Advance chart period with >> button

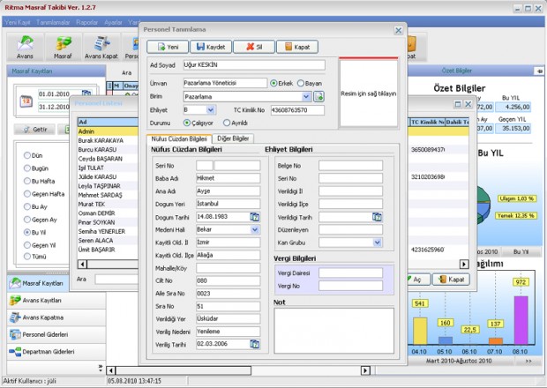click(528, 361)
